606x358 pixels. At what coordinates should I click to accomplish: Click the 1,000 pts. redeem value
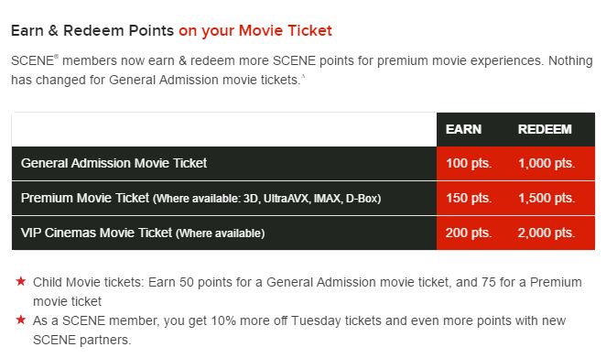point(546,163)
